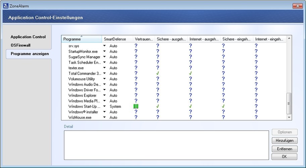
Task: Click the Hinzufügen button
Action: point(285,140)
